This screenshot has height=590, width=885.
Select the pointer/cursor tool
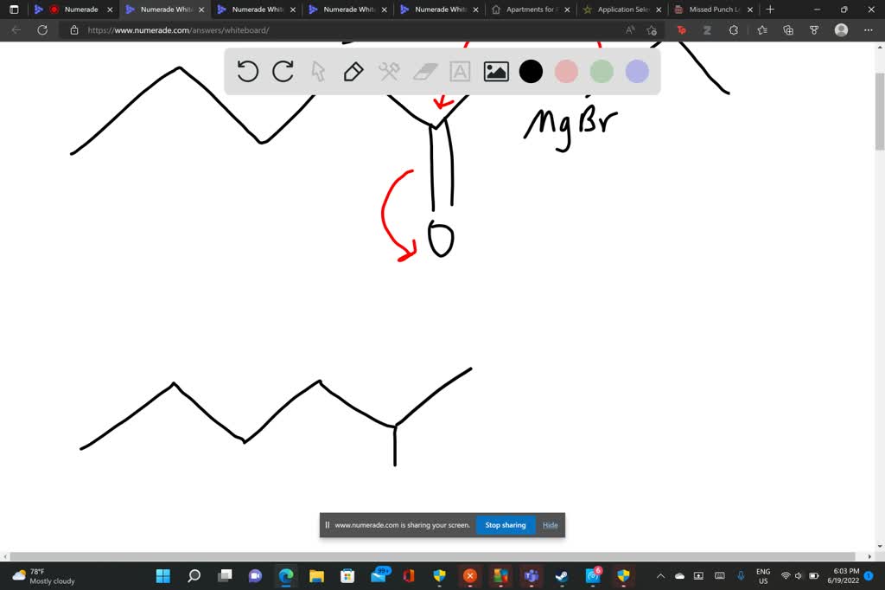click(318, 72)
